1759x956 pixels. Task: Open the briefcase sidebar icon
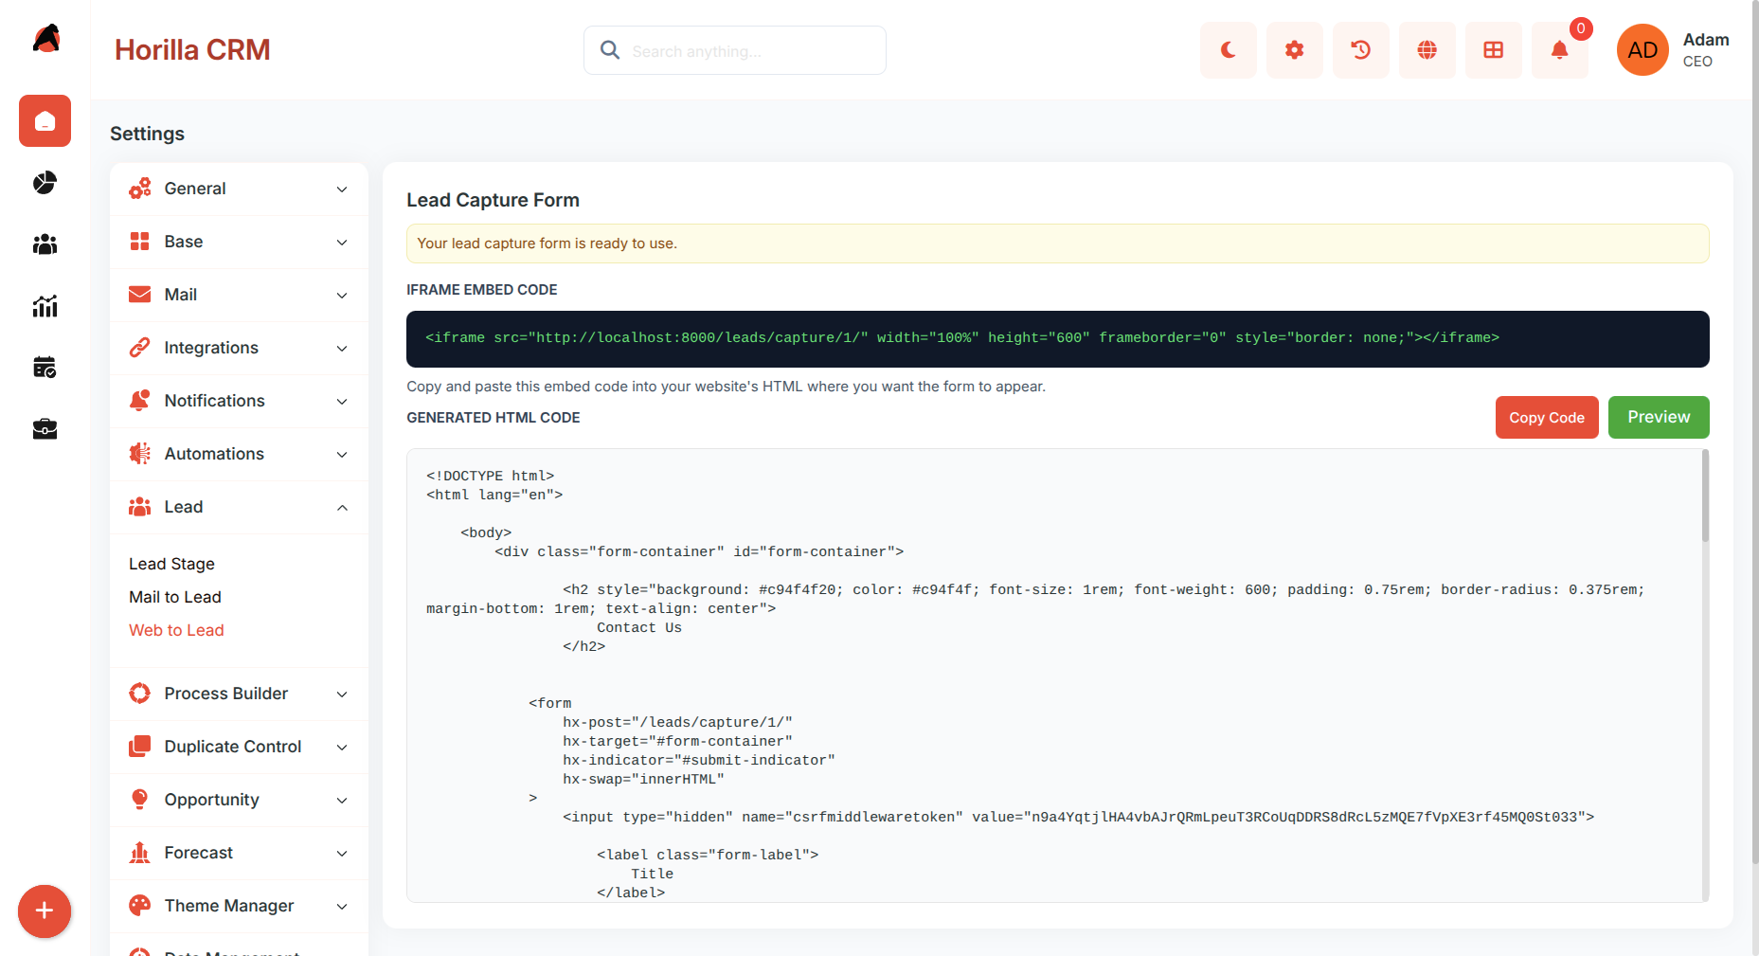click(45, 429)
